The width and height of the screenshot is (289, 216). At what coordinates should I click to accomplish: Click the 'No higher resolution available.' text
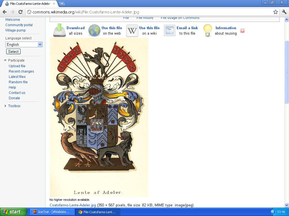click(70, 200)
